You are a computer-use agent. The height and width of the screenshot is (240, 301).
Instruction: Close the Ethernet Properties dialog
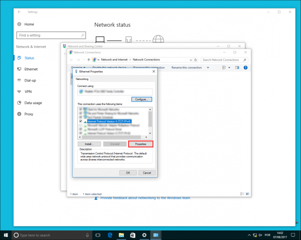(154, 71)
